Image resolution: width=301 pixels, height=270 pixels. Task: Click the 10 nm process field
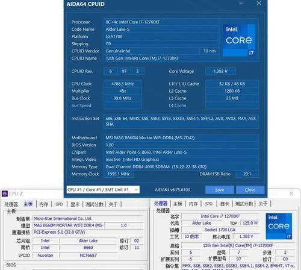[209, 51]
